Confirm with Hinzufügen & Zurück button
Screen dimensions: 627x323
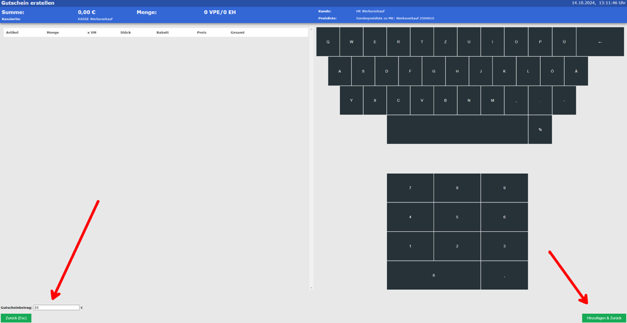[x=604, y=318]
